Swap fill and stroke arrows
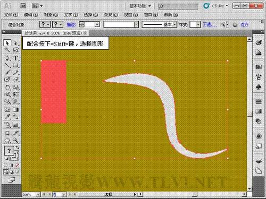 17,148
